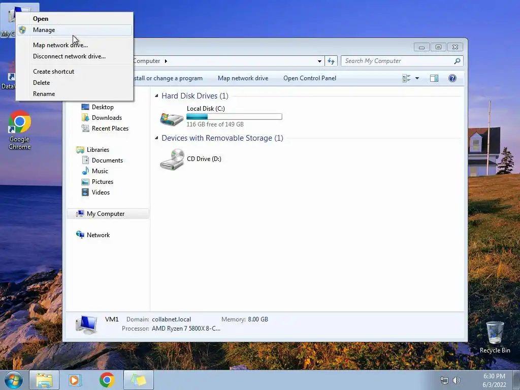The width and height of the screenshot is (520, 390).
Task: Click the volume speaker tray icon
Action: point(457,380)
